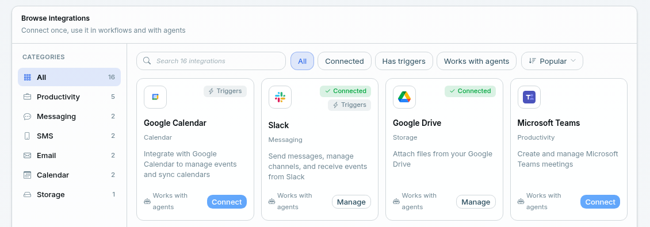Click the drive icon for Storage
Screen dimensions: 650x227
[28, 194]
